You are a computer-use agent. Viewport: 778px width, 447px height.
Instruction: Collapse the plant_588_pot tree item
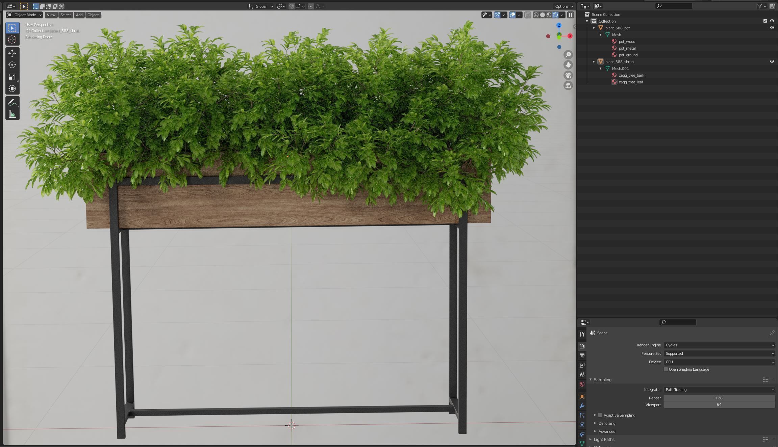click(x=594, y=28)
